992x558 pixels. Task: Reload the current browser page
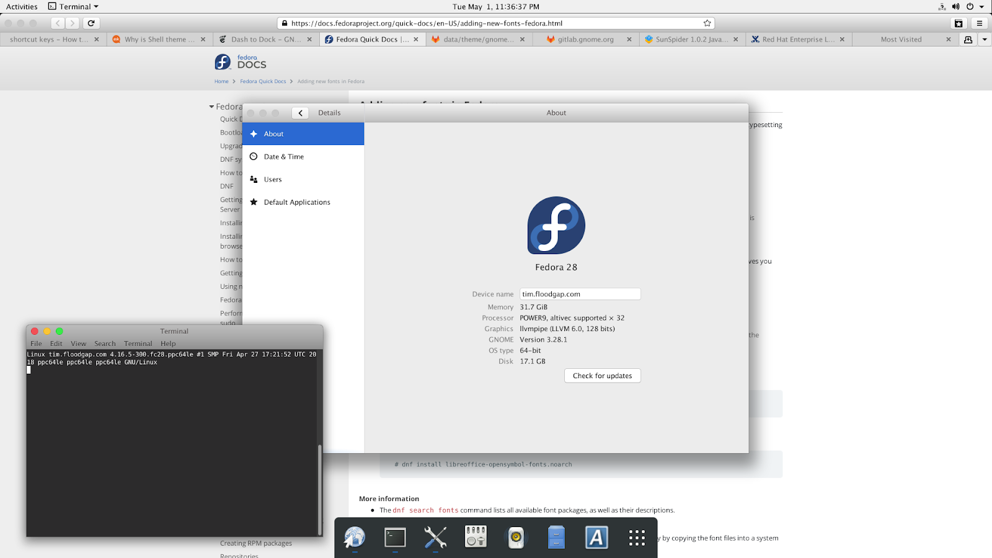pos(91,23)
